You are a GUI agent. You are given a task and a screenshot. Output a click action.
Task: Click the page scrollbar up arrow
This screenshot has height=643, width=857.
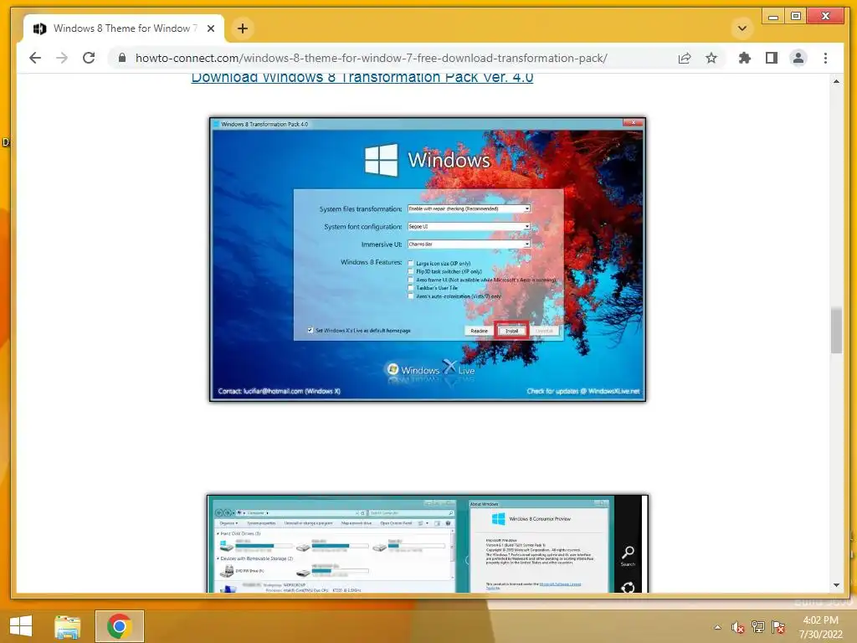point(836,81)
